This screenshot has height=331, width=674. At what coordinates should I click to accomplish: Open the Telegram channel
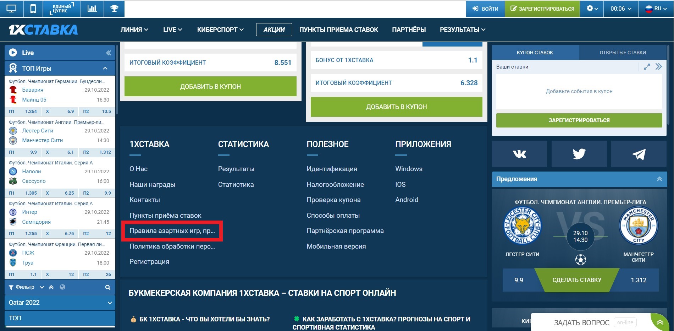click(x=639, y=154)
